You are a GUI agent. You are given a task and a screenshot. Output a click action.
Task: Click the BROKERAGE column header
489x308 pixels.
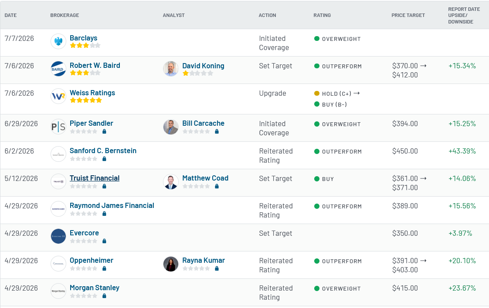coord(65,15)
